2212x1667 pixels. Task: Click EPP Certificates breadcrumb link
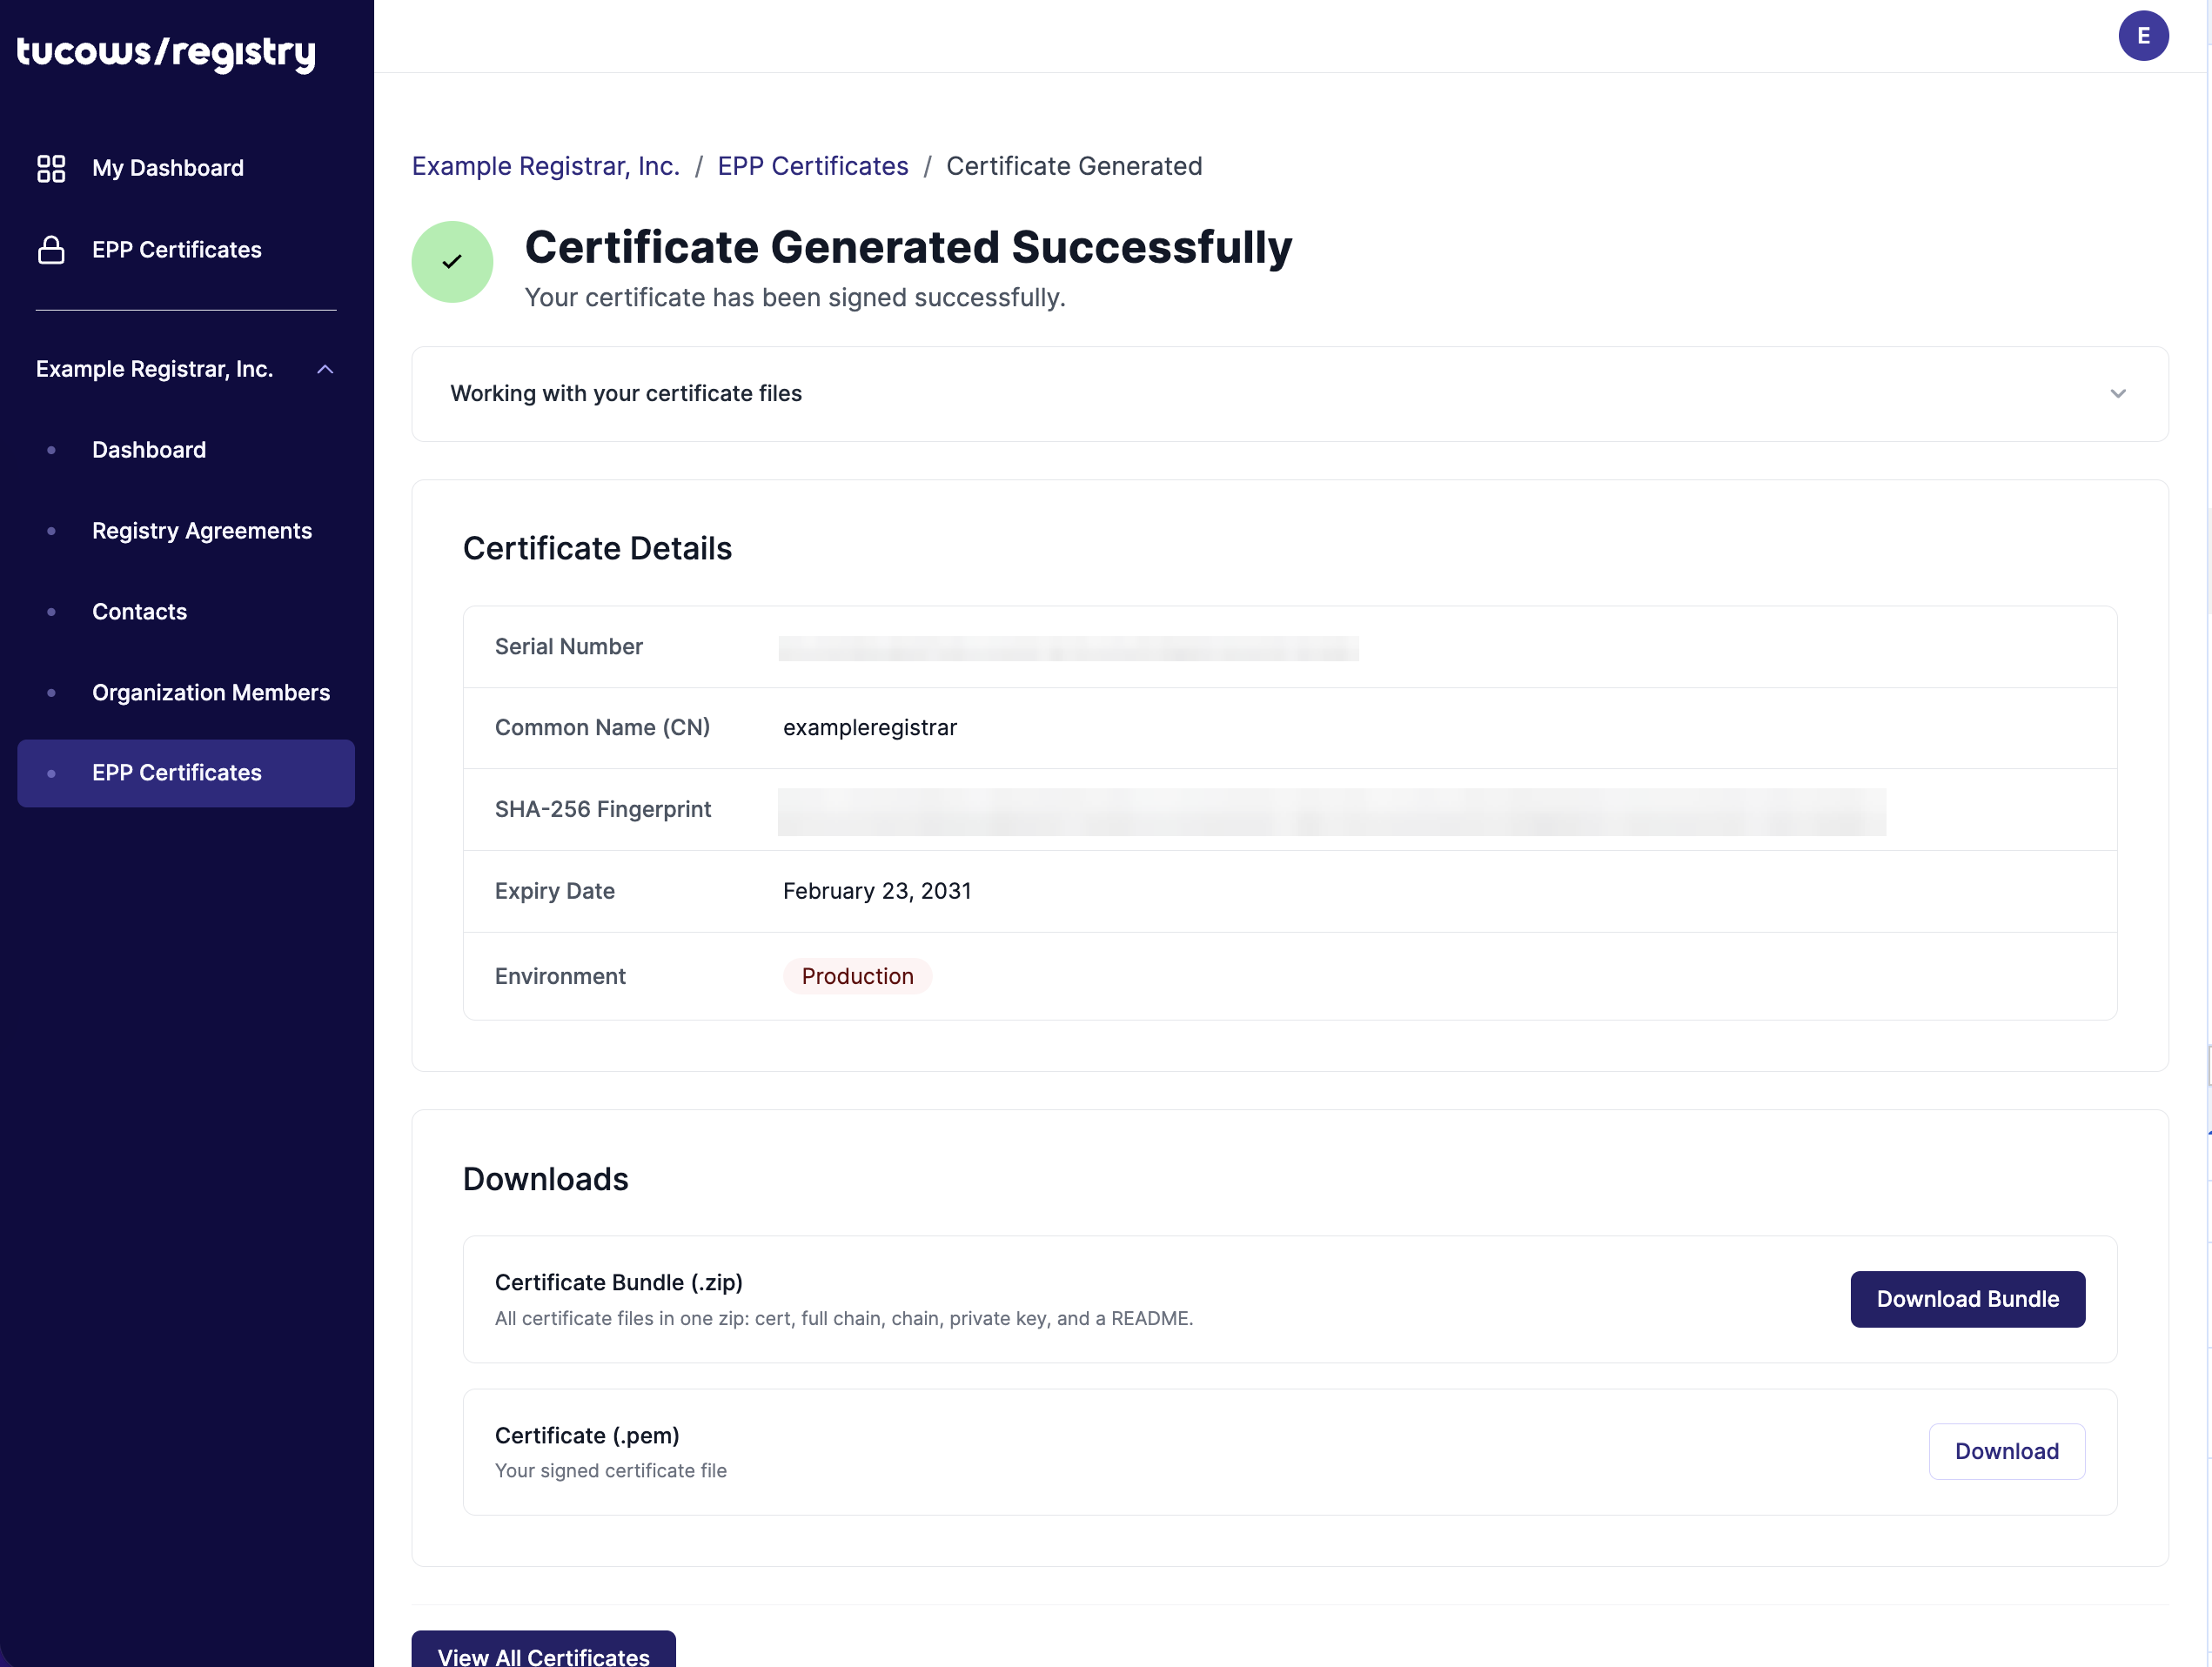813,166
